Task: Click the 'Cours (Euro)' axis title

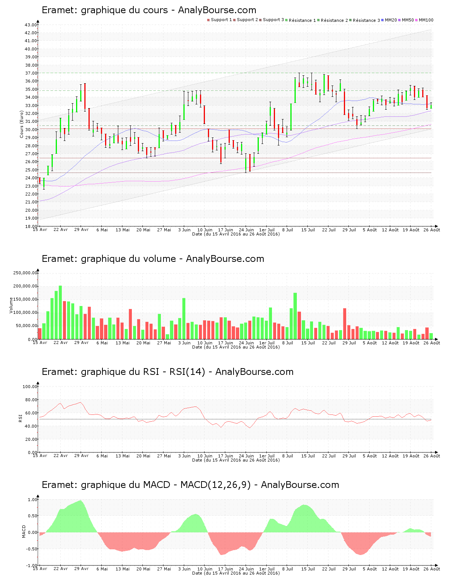Action: click(x=21, y=124)
